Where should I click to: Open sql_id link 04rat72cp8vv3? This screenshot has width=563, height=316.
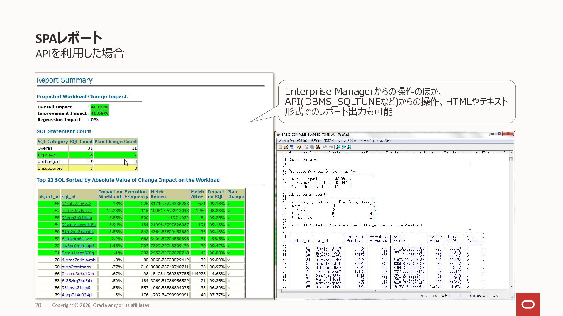pyautogui.click(x=77, y=204)
